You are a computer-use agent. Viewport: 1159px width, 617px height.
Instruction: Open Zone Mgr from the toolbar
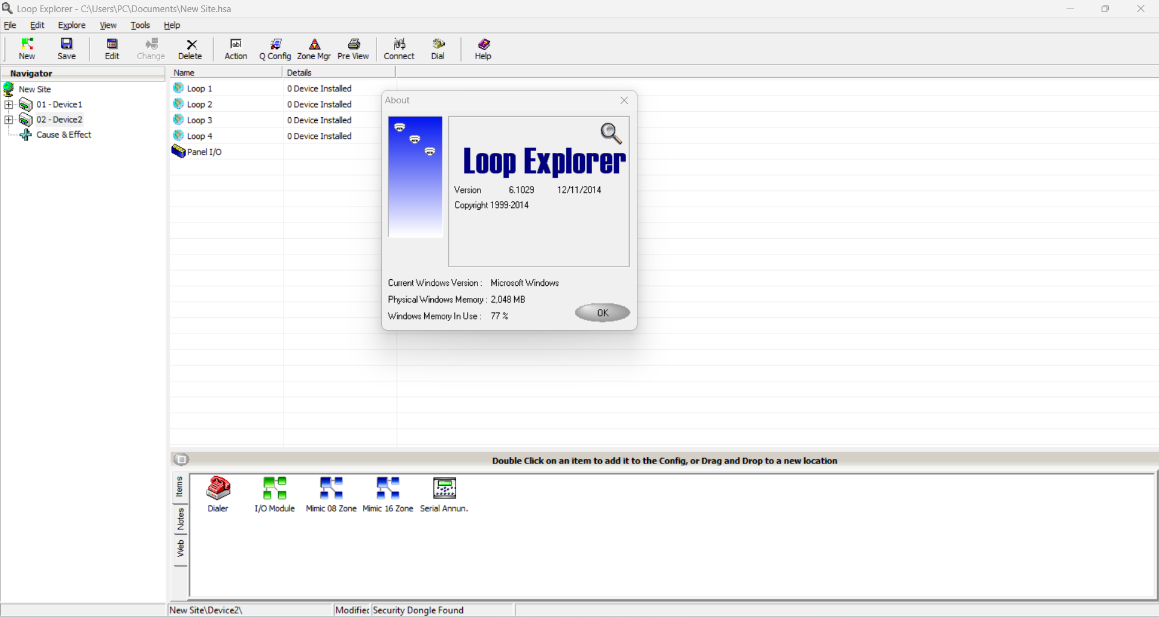point(314,48)
